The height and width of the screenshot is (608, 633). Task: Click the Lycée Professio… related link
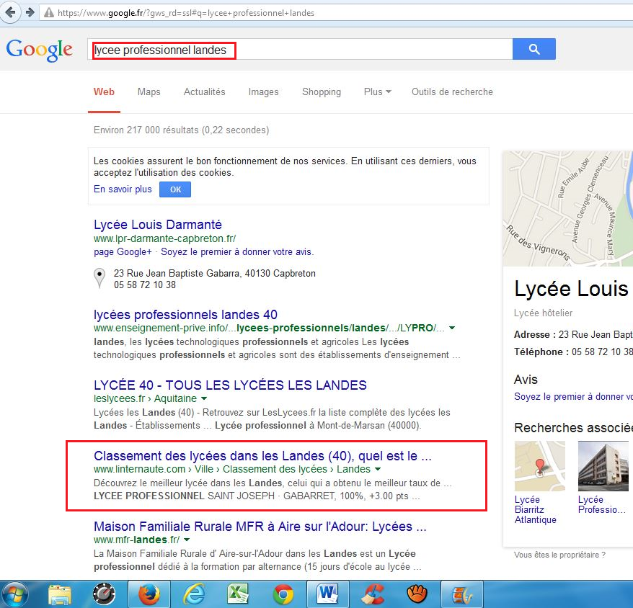[601, 505]
